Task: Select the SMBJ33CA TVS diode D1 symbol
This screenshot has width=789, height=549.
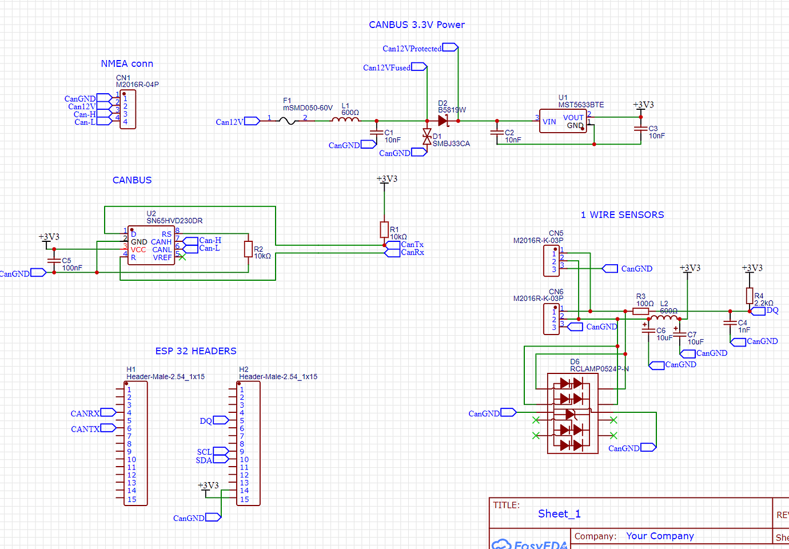Action: pyautogui.click(x=428, y=137)
